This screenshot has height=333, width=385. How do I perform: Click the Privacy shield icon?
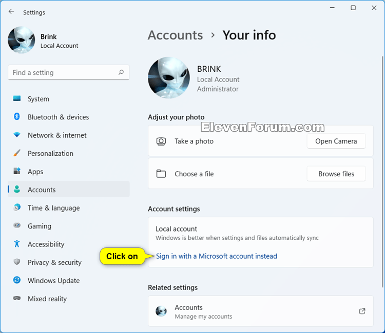pos(17,262)
